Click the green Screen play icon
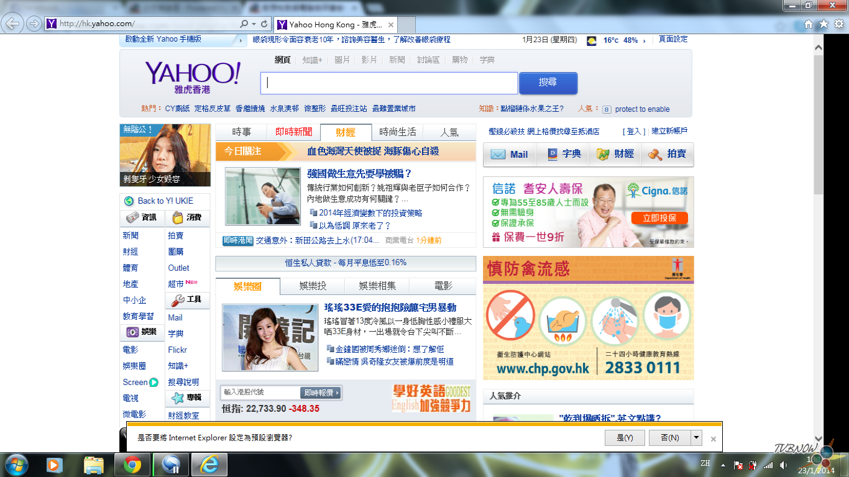 (x=154, y=383)
